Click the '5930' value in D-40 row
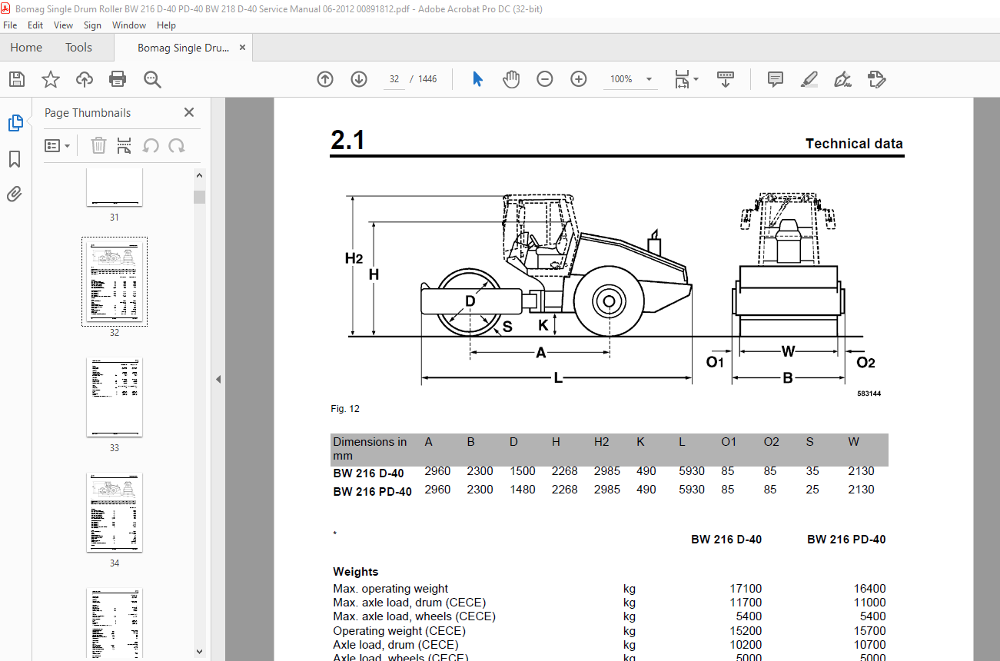Image resolution: width=1000 pixels, height=661 pixels. [x=692, y=471]
